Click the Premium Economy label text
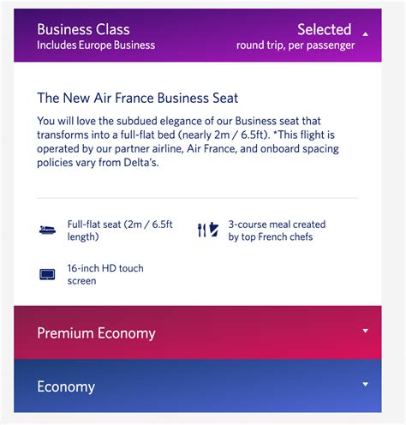The height and width of the screenshot is (425, 406). [96, 333]
